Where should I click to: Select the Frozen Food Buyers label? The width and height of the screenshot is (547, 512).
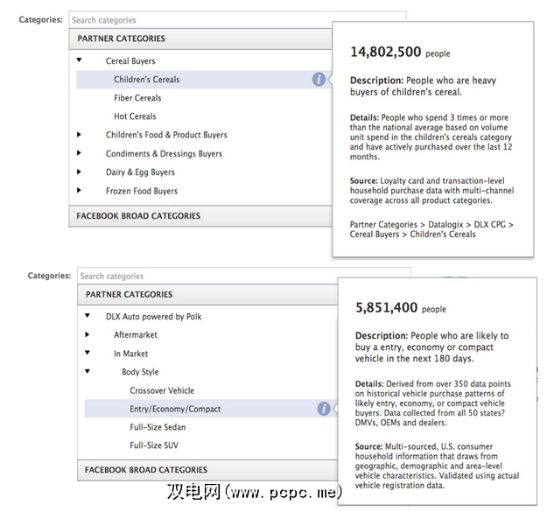142,191
